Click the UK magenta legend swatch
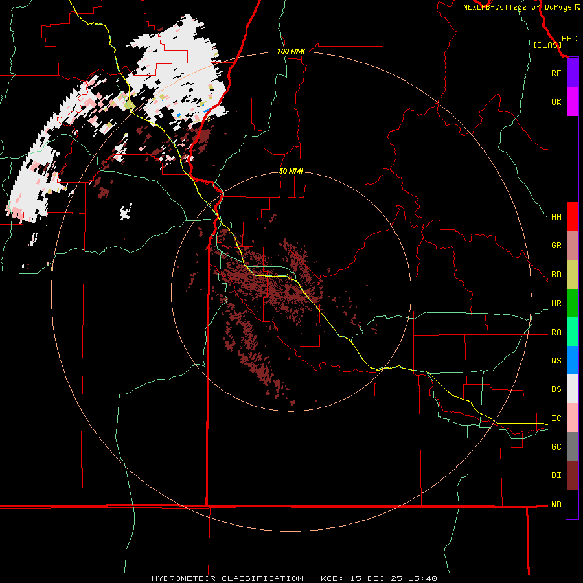 point(572,102)
